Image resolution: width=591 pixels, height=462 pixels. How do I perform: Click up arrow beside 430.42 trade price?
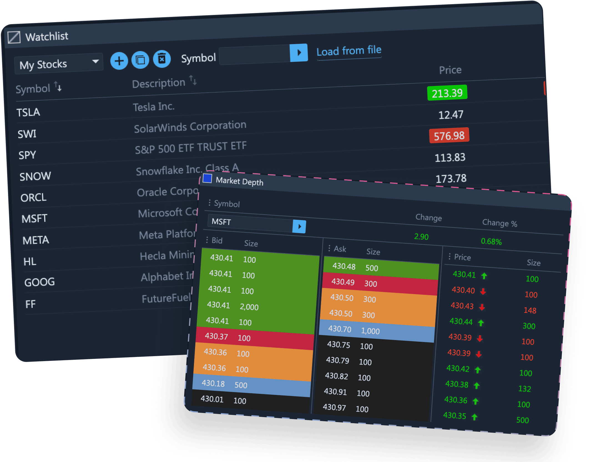point(478,370)
